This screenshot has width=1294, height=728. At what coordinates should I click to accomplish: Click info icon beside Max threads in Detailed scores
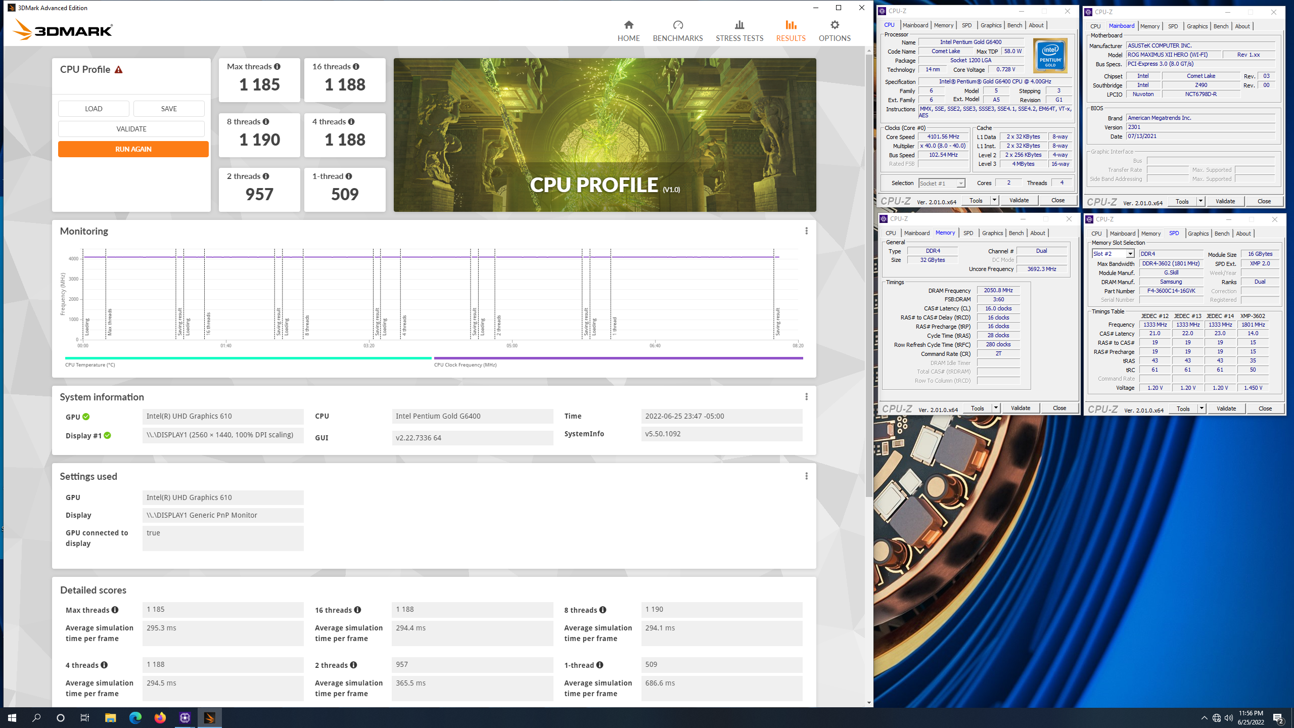pyautogui.click(x=115, y=610)
